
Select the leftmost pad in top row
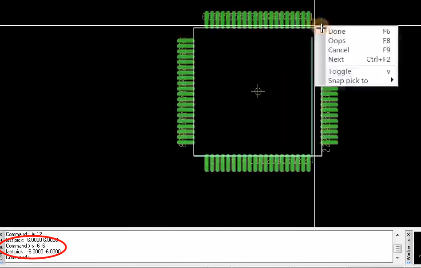click(x=207, y=20)
